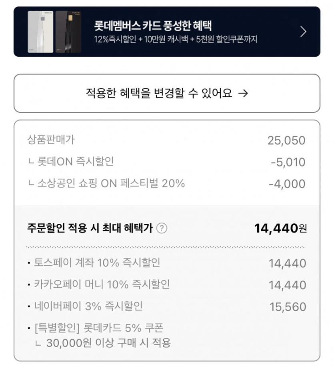Click 주문할인 적용 시 최대 혜택가 label
The height and width of the screenshot is (368, 334).
tap(90, 229)
